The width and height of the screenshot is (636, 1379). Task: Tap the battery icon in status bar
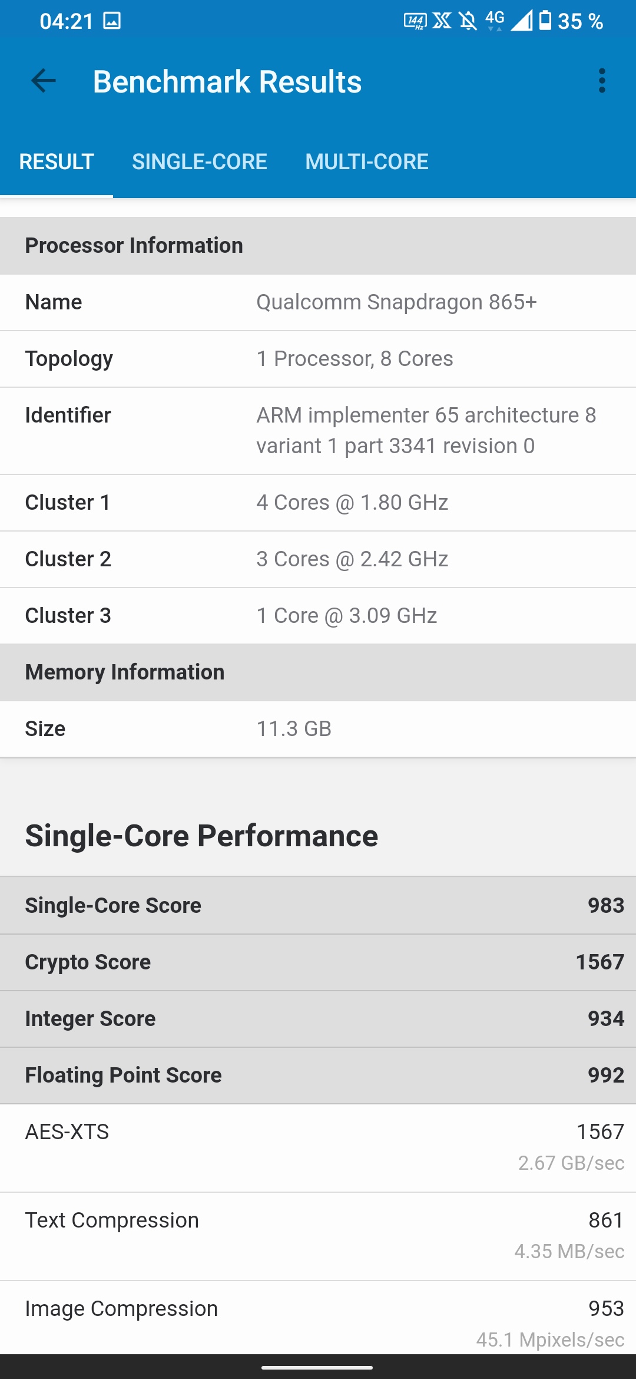click(545, 21)
